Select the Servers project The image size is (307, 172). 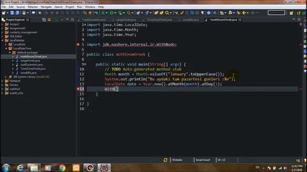[14, 85]
